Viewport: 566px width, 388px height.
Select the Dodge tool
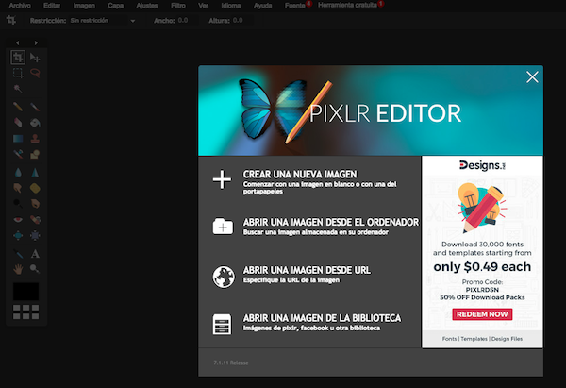(x=18, y=203)
